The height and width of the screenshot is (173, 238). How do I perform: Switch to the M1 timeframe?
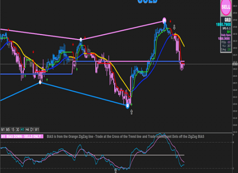coord(3,130)
